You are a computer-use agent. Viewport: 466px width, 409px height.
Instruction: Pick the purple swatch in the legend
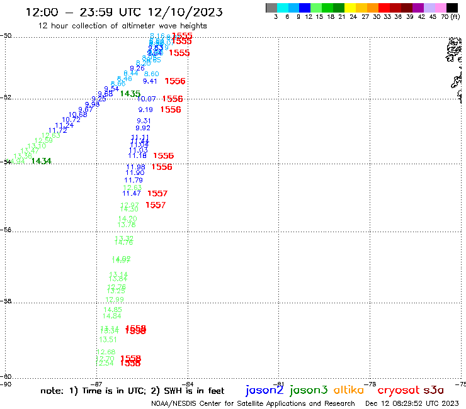418,8
